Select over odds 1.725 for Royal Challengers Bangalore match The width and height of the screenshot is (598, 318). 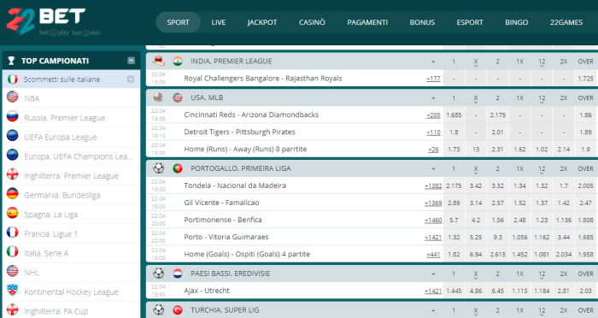pyautogui.click(x=585, y=79)
